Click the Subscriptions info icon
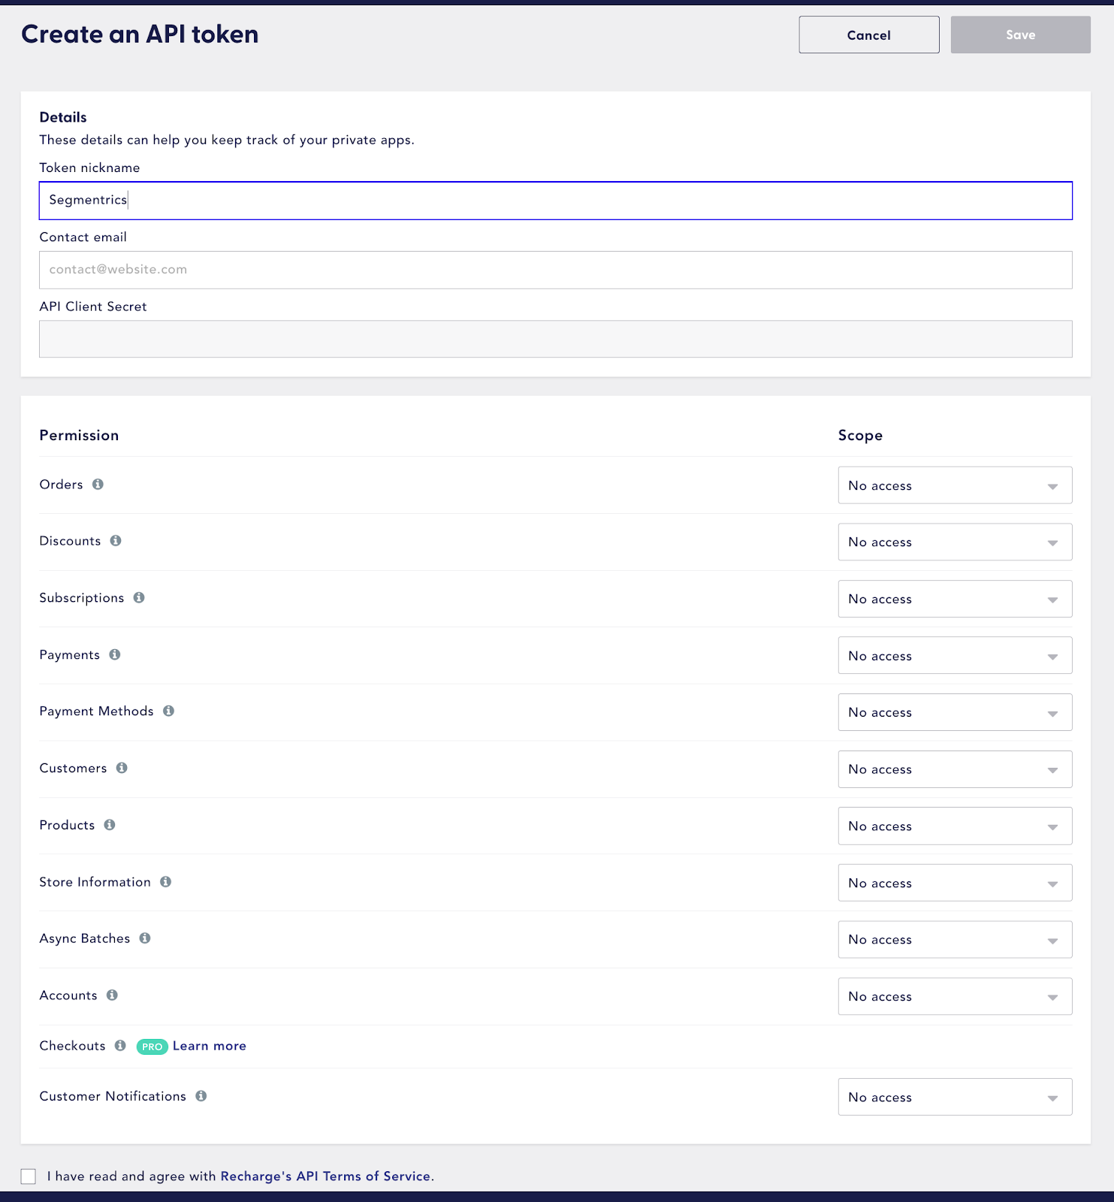Viewport: 1114px width, 1202px height. pyautogui.click(x=139, y=598)
